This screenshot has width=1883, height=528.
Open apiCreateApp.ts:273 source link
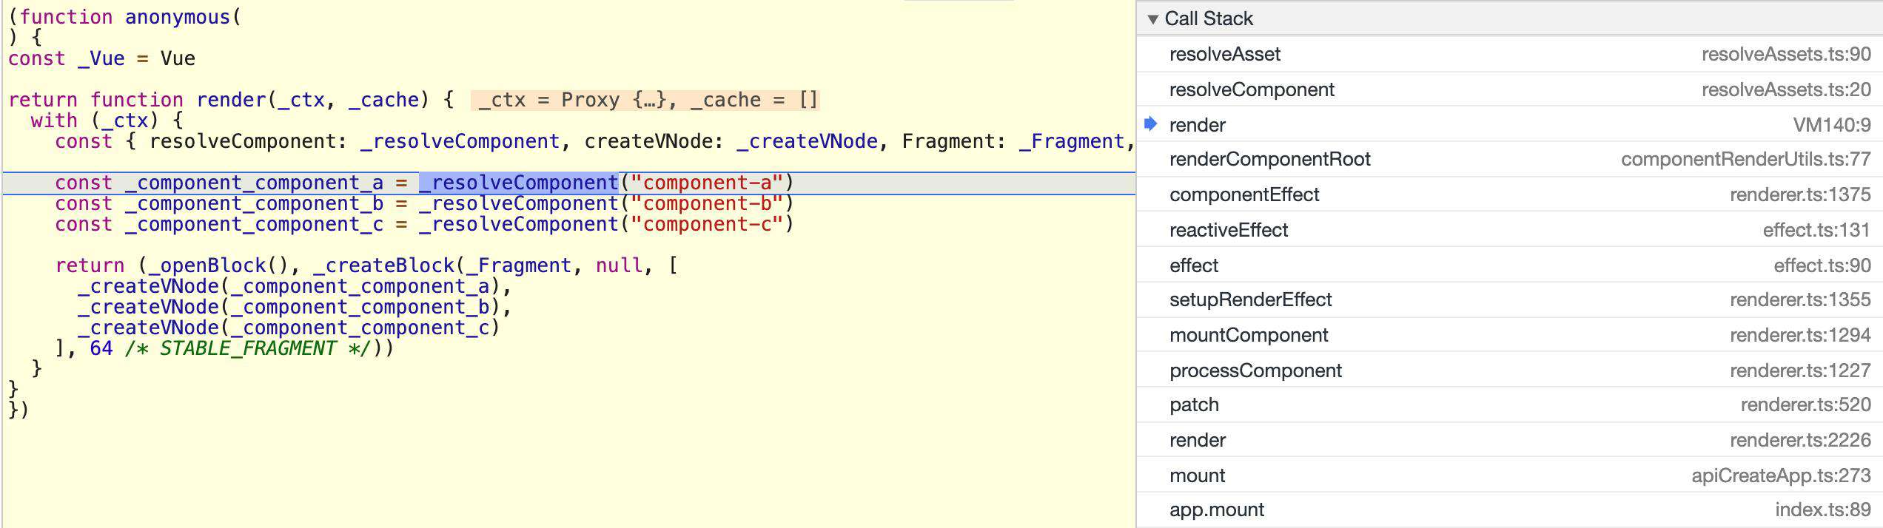pyautogui.click(x=1781, y=475)
